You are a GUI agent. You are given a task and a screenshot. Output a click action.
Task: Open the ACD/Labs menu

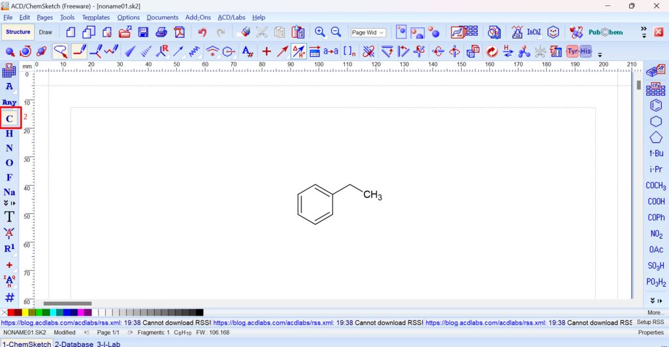232,18
